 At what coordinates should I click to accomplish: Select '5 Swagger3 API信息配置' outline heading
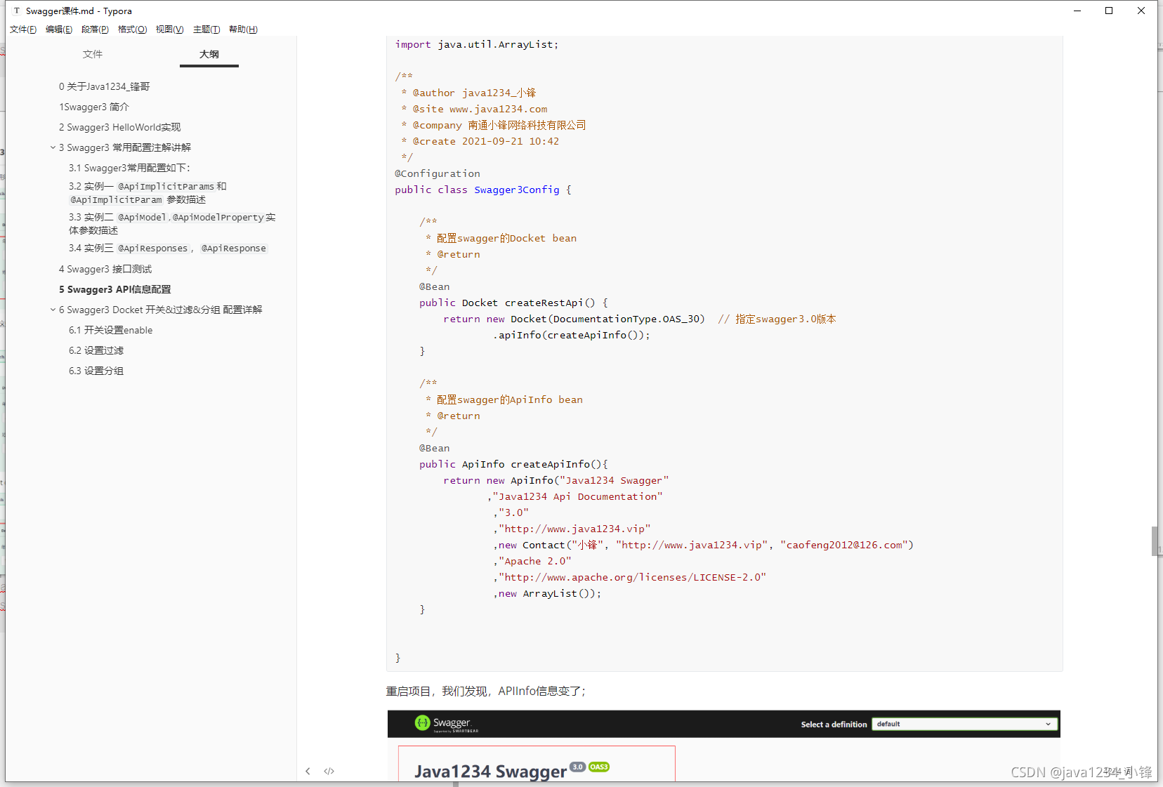pyautogui.click(x=115, y=289)
